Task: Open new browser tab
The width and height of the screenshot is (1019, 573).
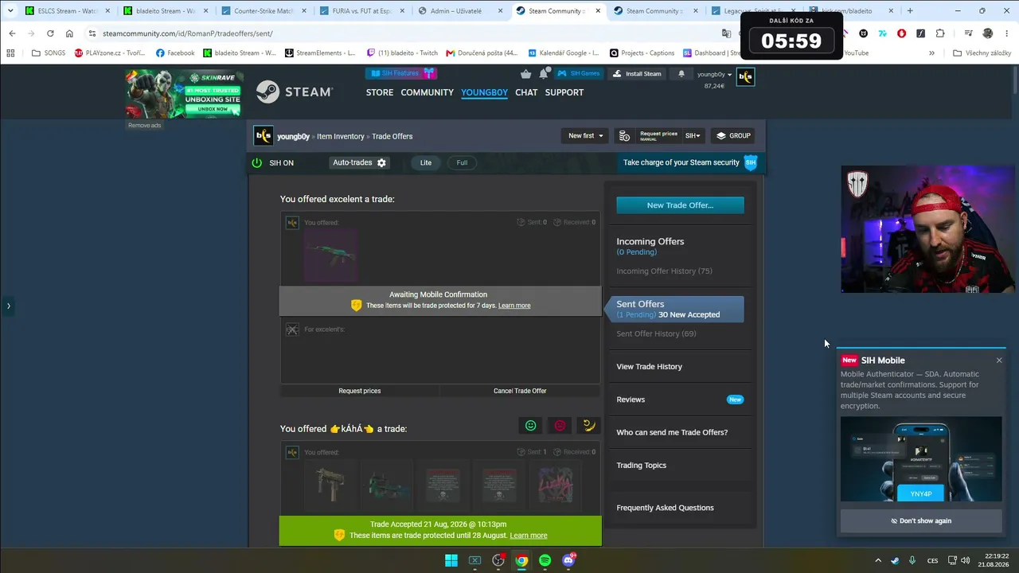Action: point(910,11)
